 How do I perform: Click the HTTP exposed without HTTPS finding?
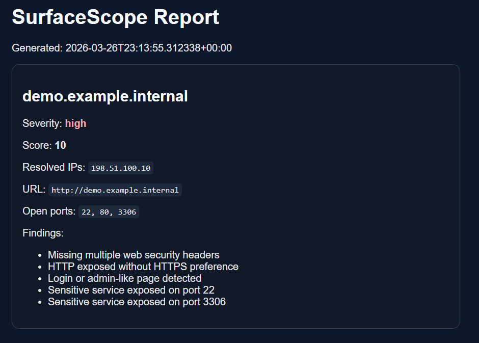pyautogui.click(x=143, y=267)
